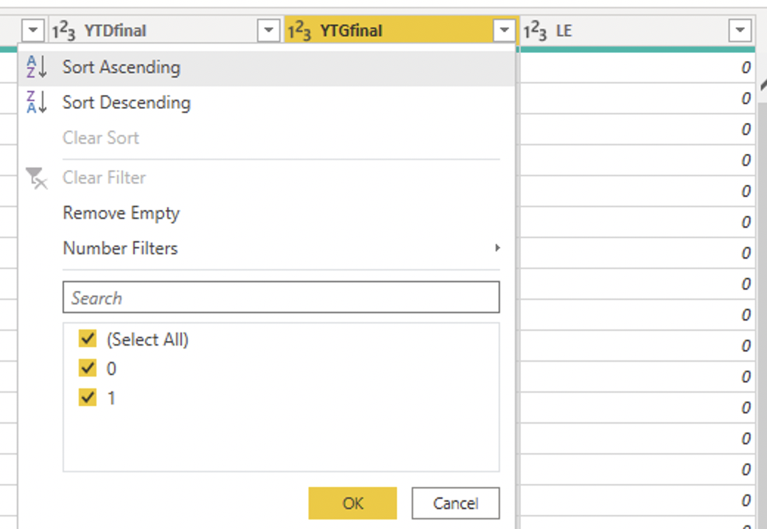This screenshot has height=529, width=767.
Task: Click the Sort Ascending A-Z icon
Action: tap(37, 67)
